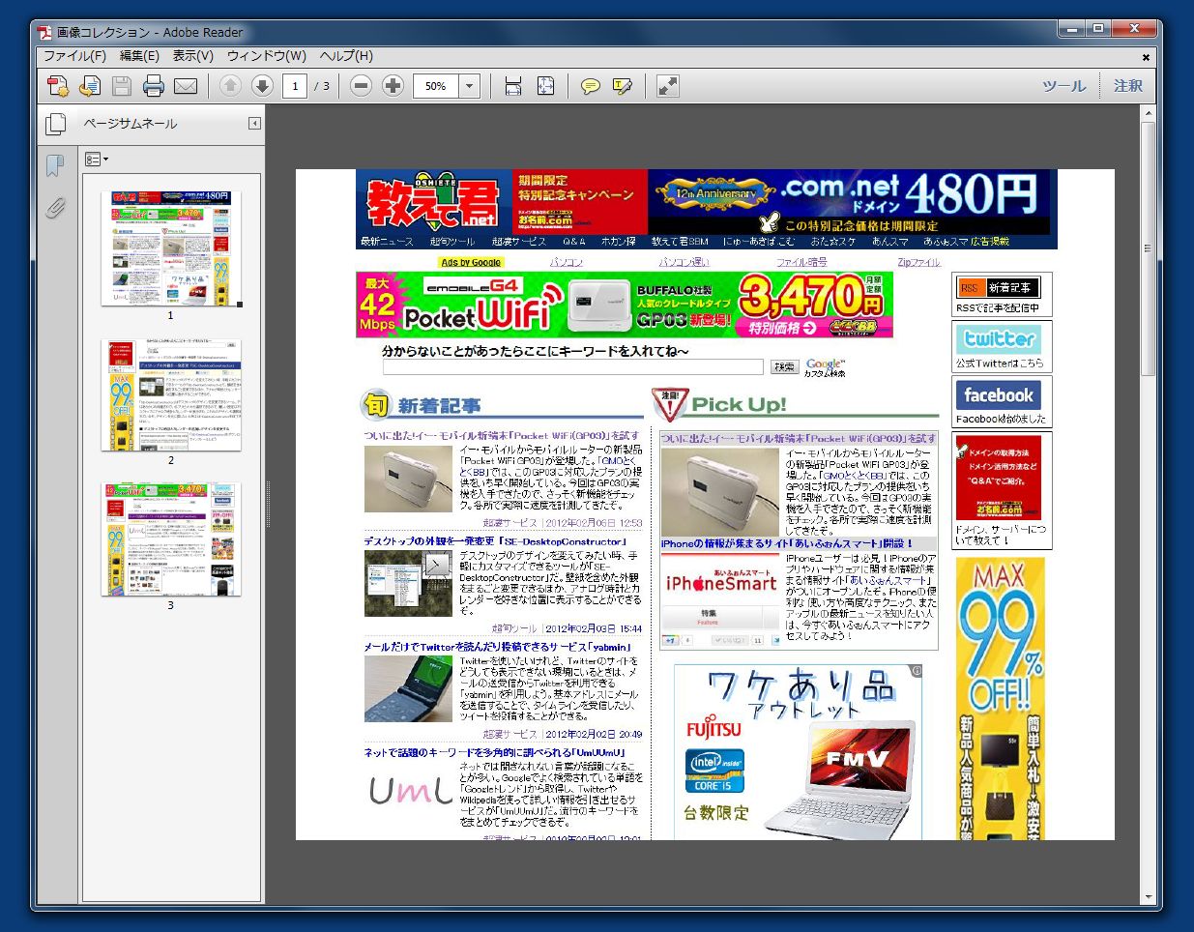1194x932 pixels.
Task: Click scrollbar up arrow at top
Action: [1149, 114]
